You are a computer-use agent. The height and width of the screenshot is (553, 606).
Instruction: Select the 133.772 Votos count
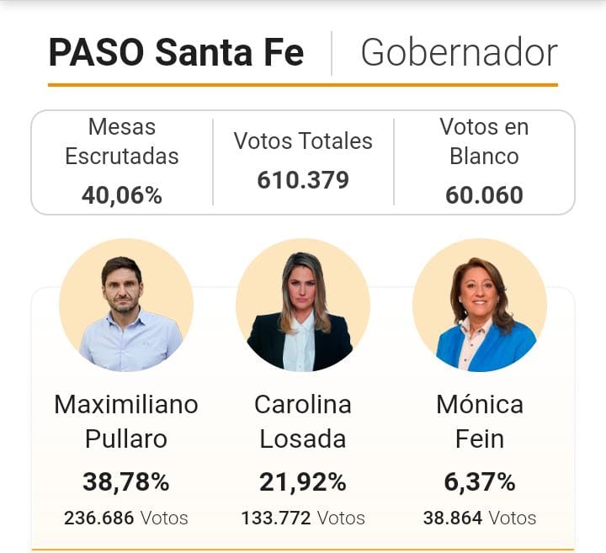point(303,518)
